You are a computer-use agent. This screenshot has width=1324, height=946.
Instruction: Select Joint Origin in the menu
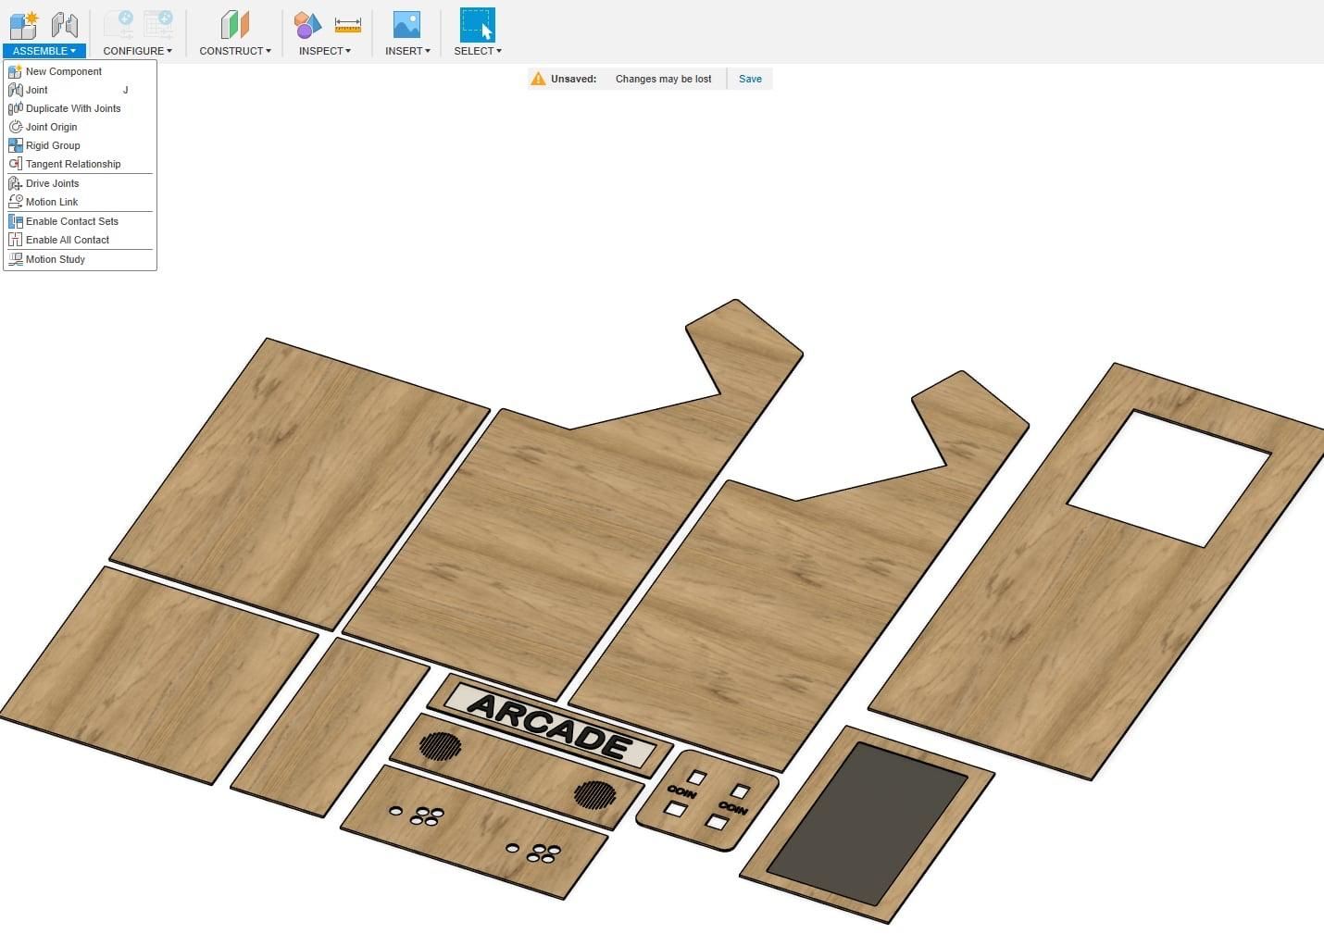pos(80,127)
